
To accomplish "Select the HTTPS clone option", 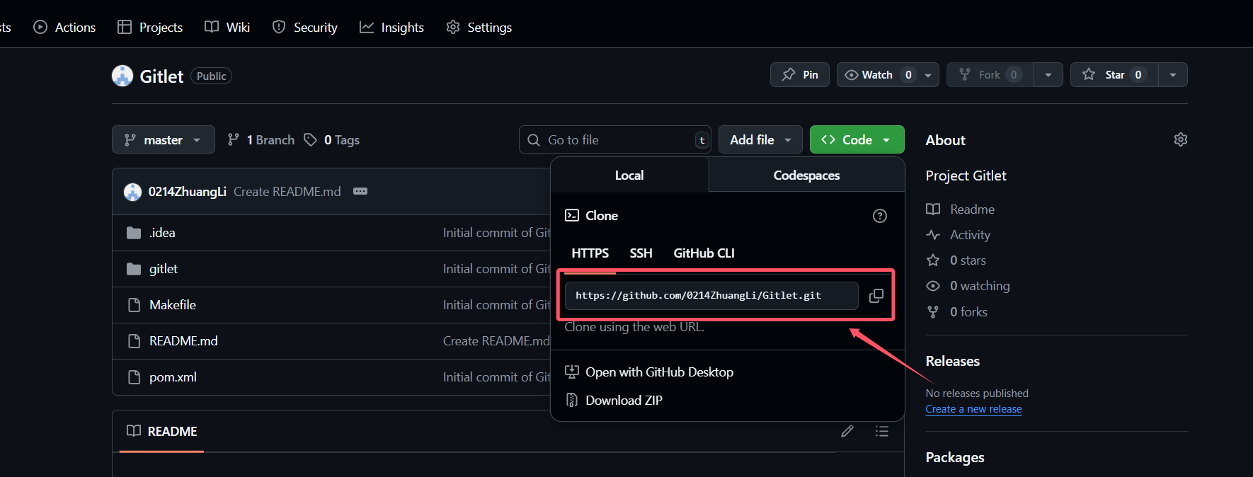I will 590,253.
